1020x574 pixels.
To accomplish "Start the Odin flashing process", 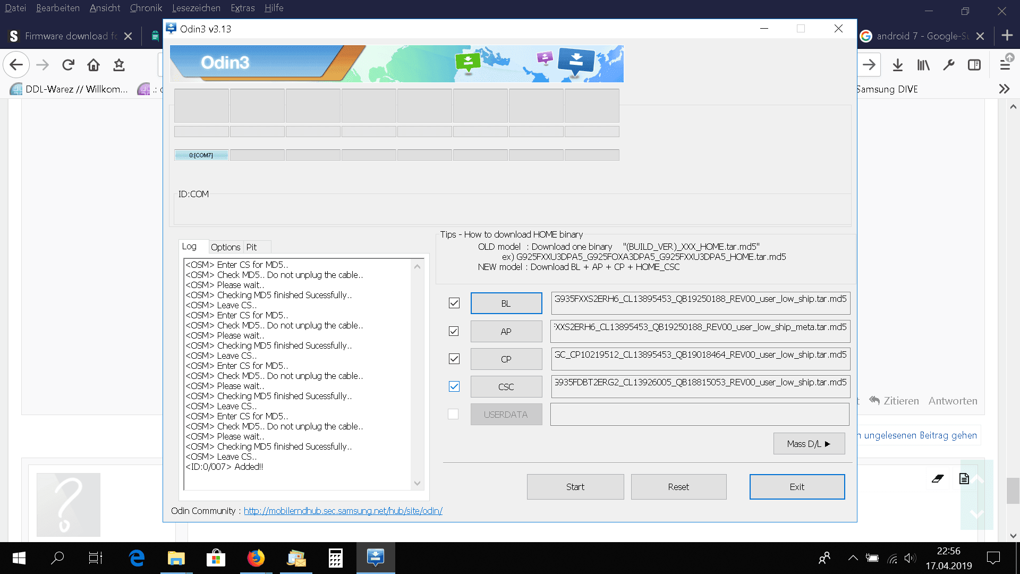I will point(575,487).
